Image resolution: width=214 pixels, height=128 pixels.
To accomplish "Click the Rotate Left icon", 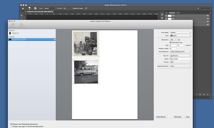I will (21, 26).
